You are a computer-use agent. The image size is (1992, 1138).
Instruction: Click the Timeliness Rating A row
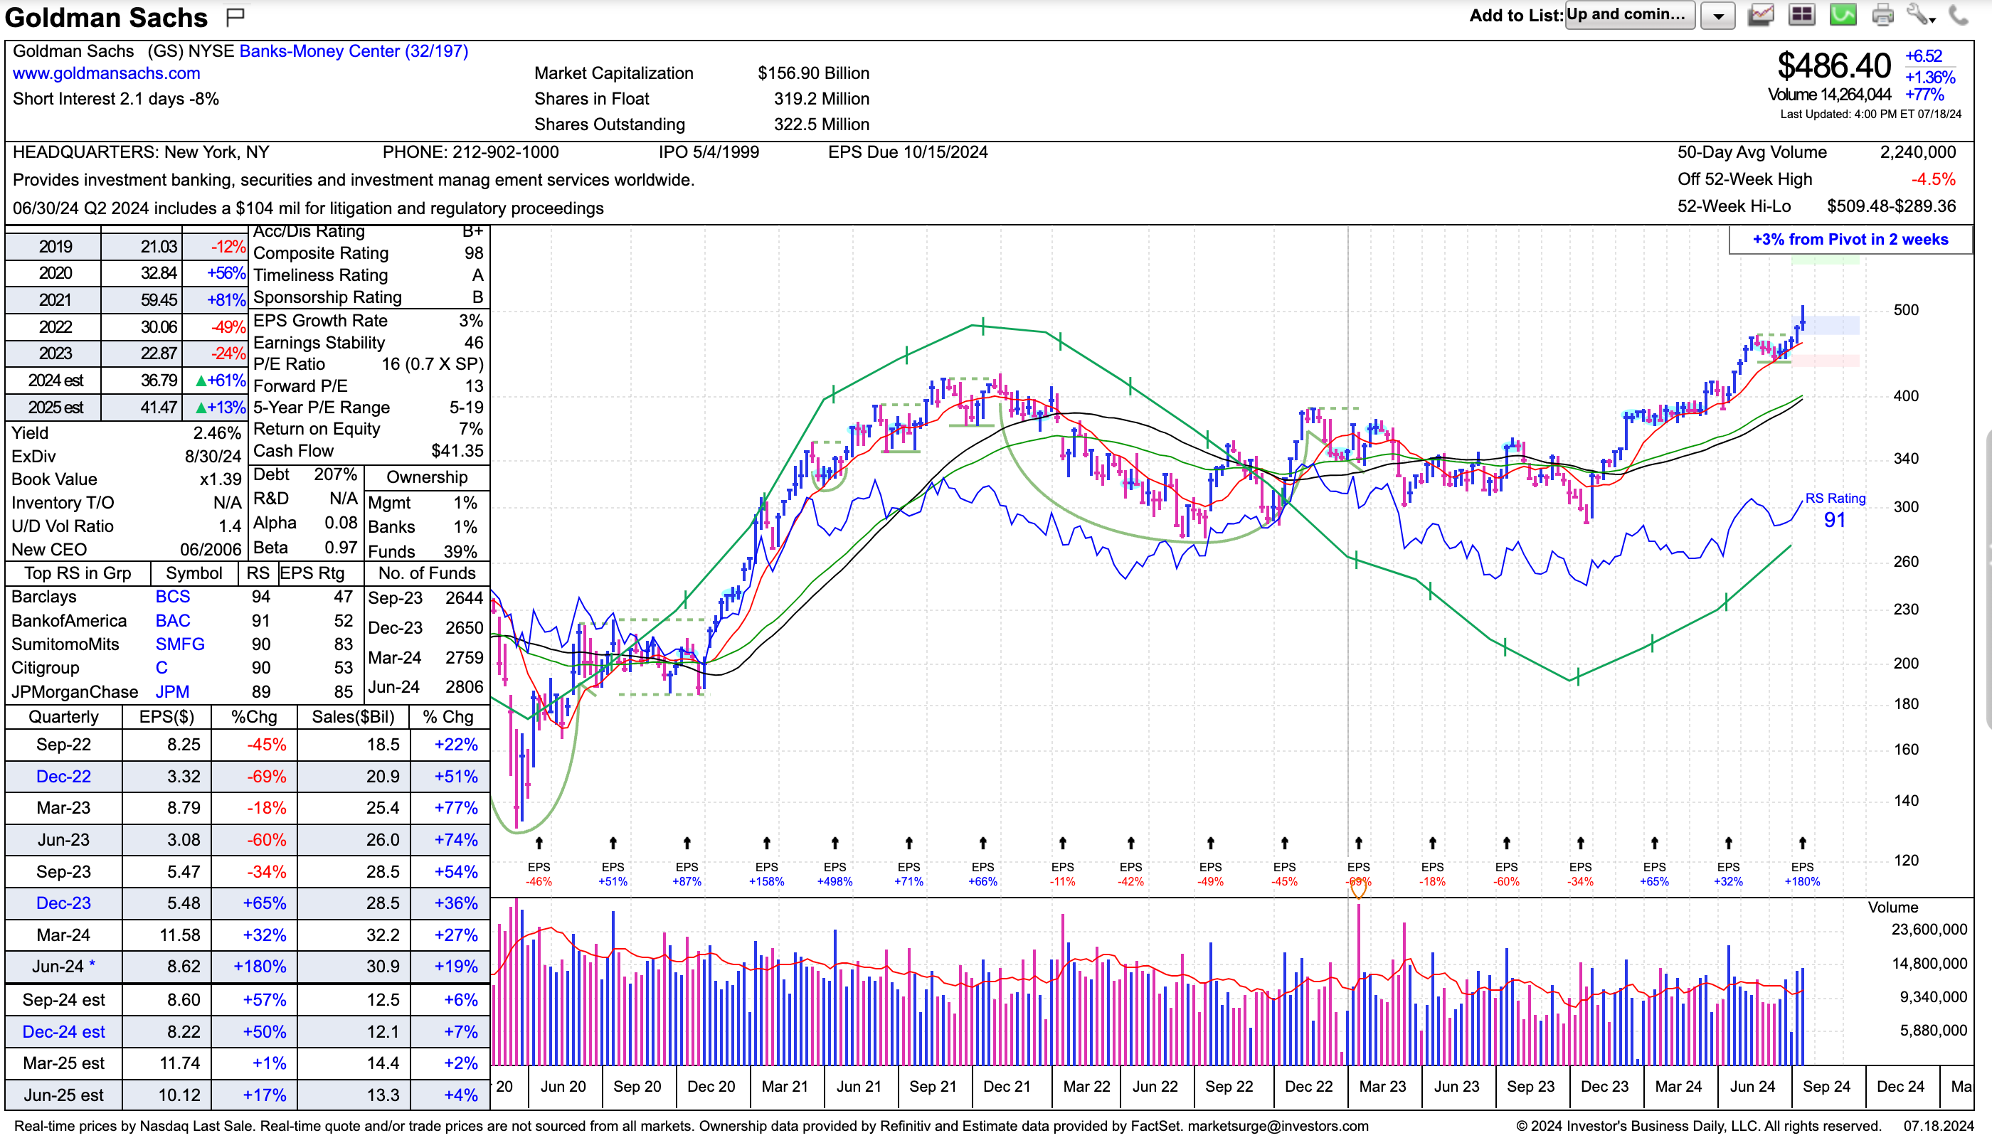click(x=369, y=275)
